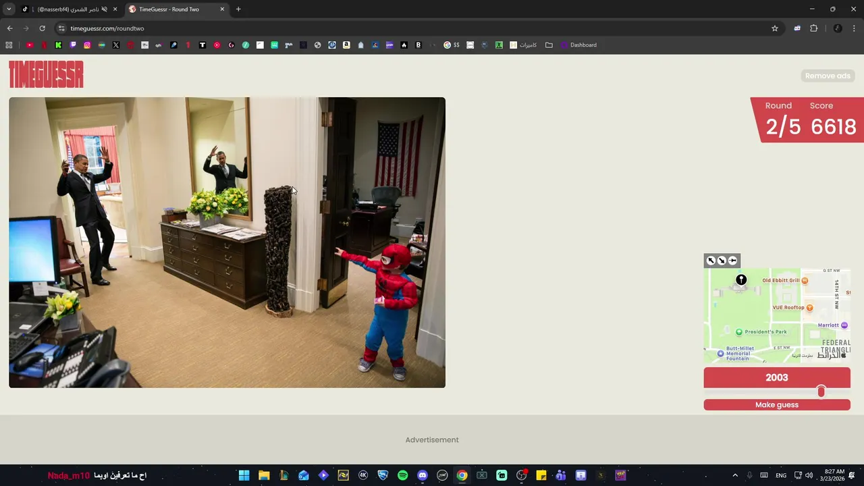
Task: Open the كاميرات bookmark
Action: click(523, 45)
